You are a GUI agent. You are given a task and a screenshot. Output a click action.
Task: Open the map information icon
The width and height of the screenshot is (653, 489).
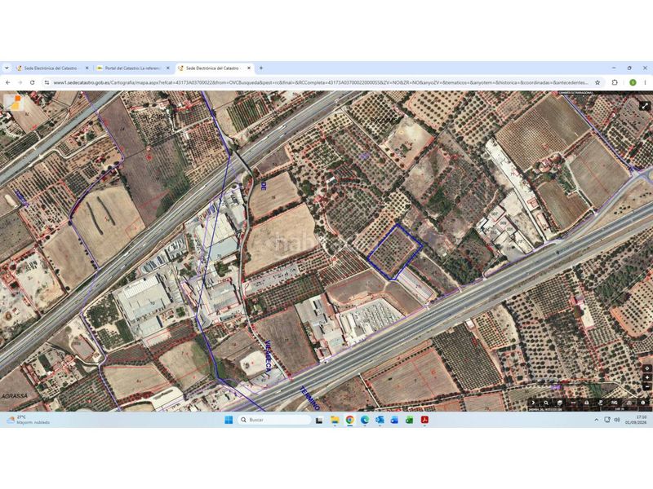coord(642,403)
